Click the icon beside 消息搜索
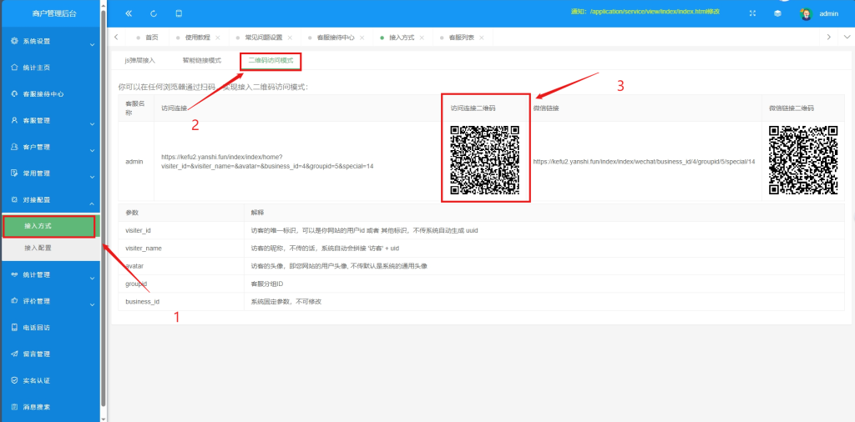This screenshot has height=422, width=855. pyautogui.click(x=15, y=407)
